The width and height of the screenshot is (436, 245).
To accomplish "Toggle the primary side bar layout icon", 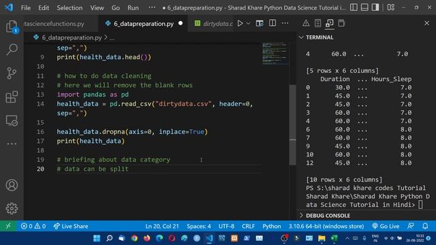I will 354,7.
